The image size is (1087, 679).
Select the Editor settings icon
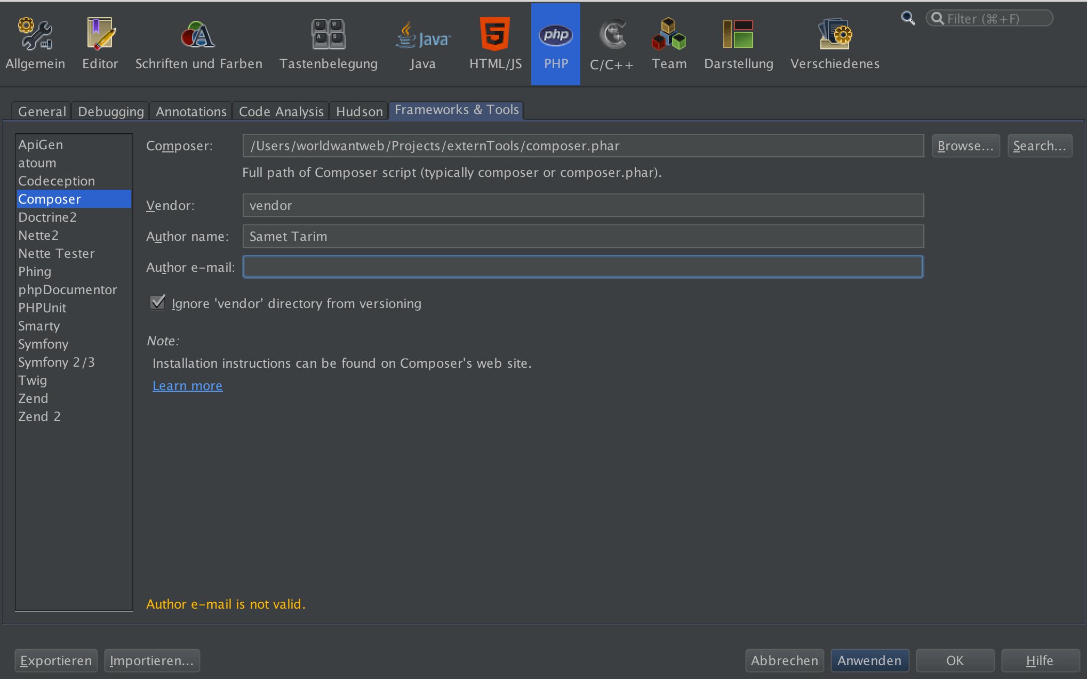(100, 44)
